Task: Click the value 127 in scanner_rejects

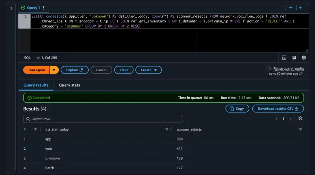Action: click(x=180, y=168)
